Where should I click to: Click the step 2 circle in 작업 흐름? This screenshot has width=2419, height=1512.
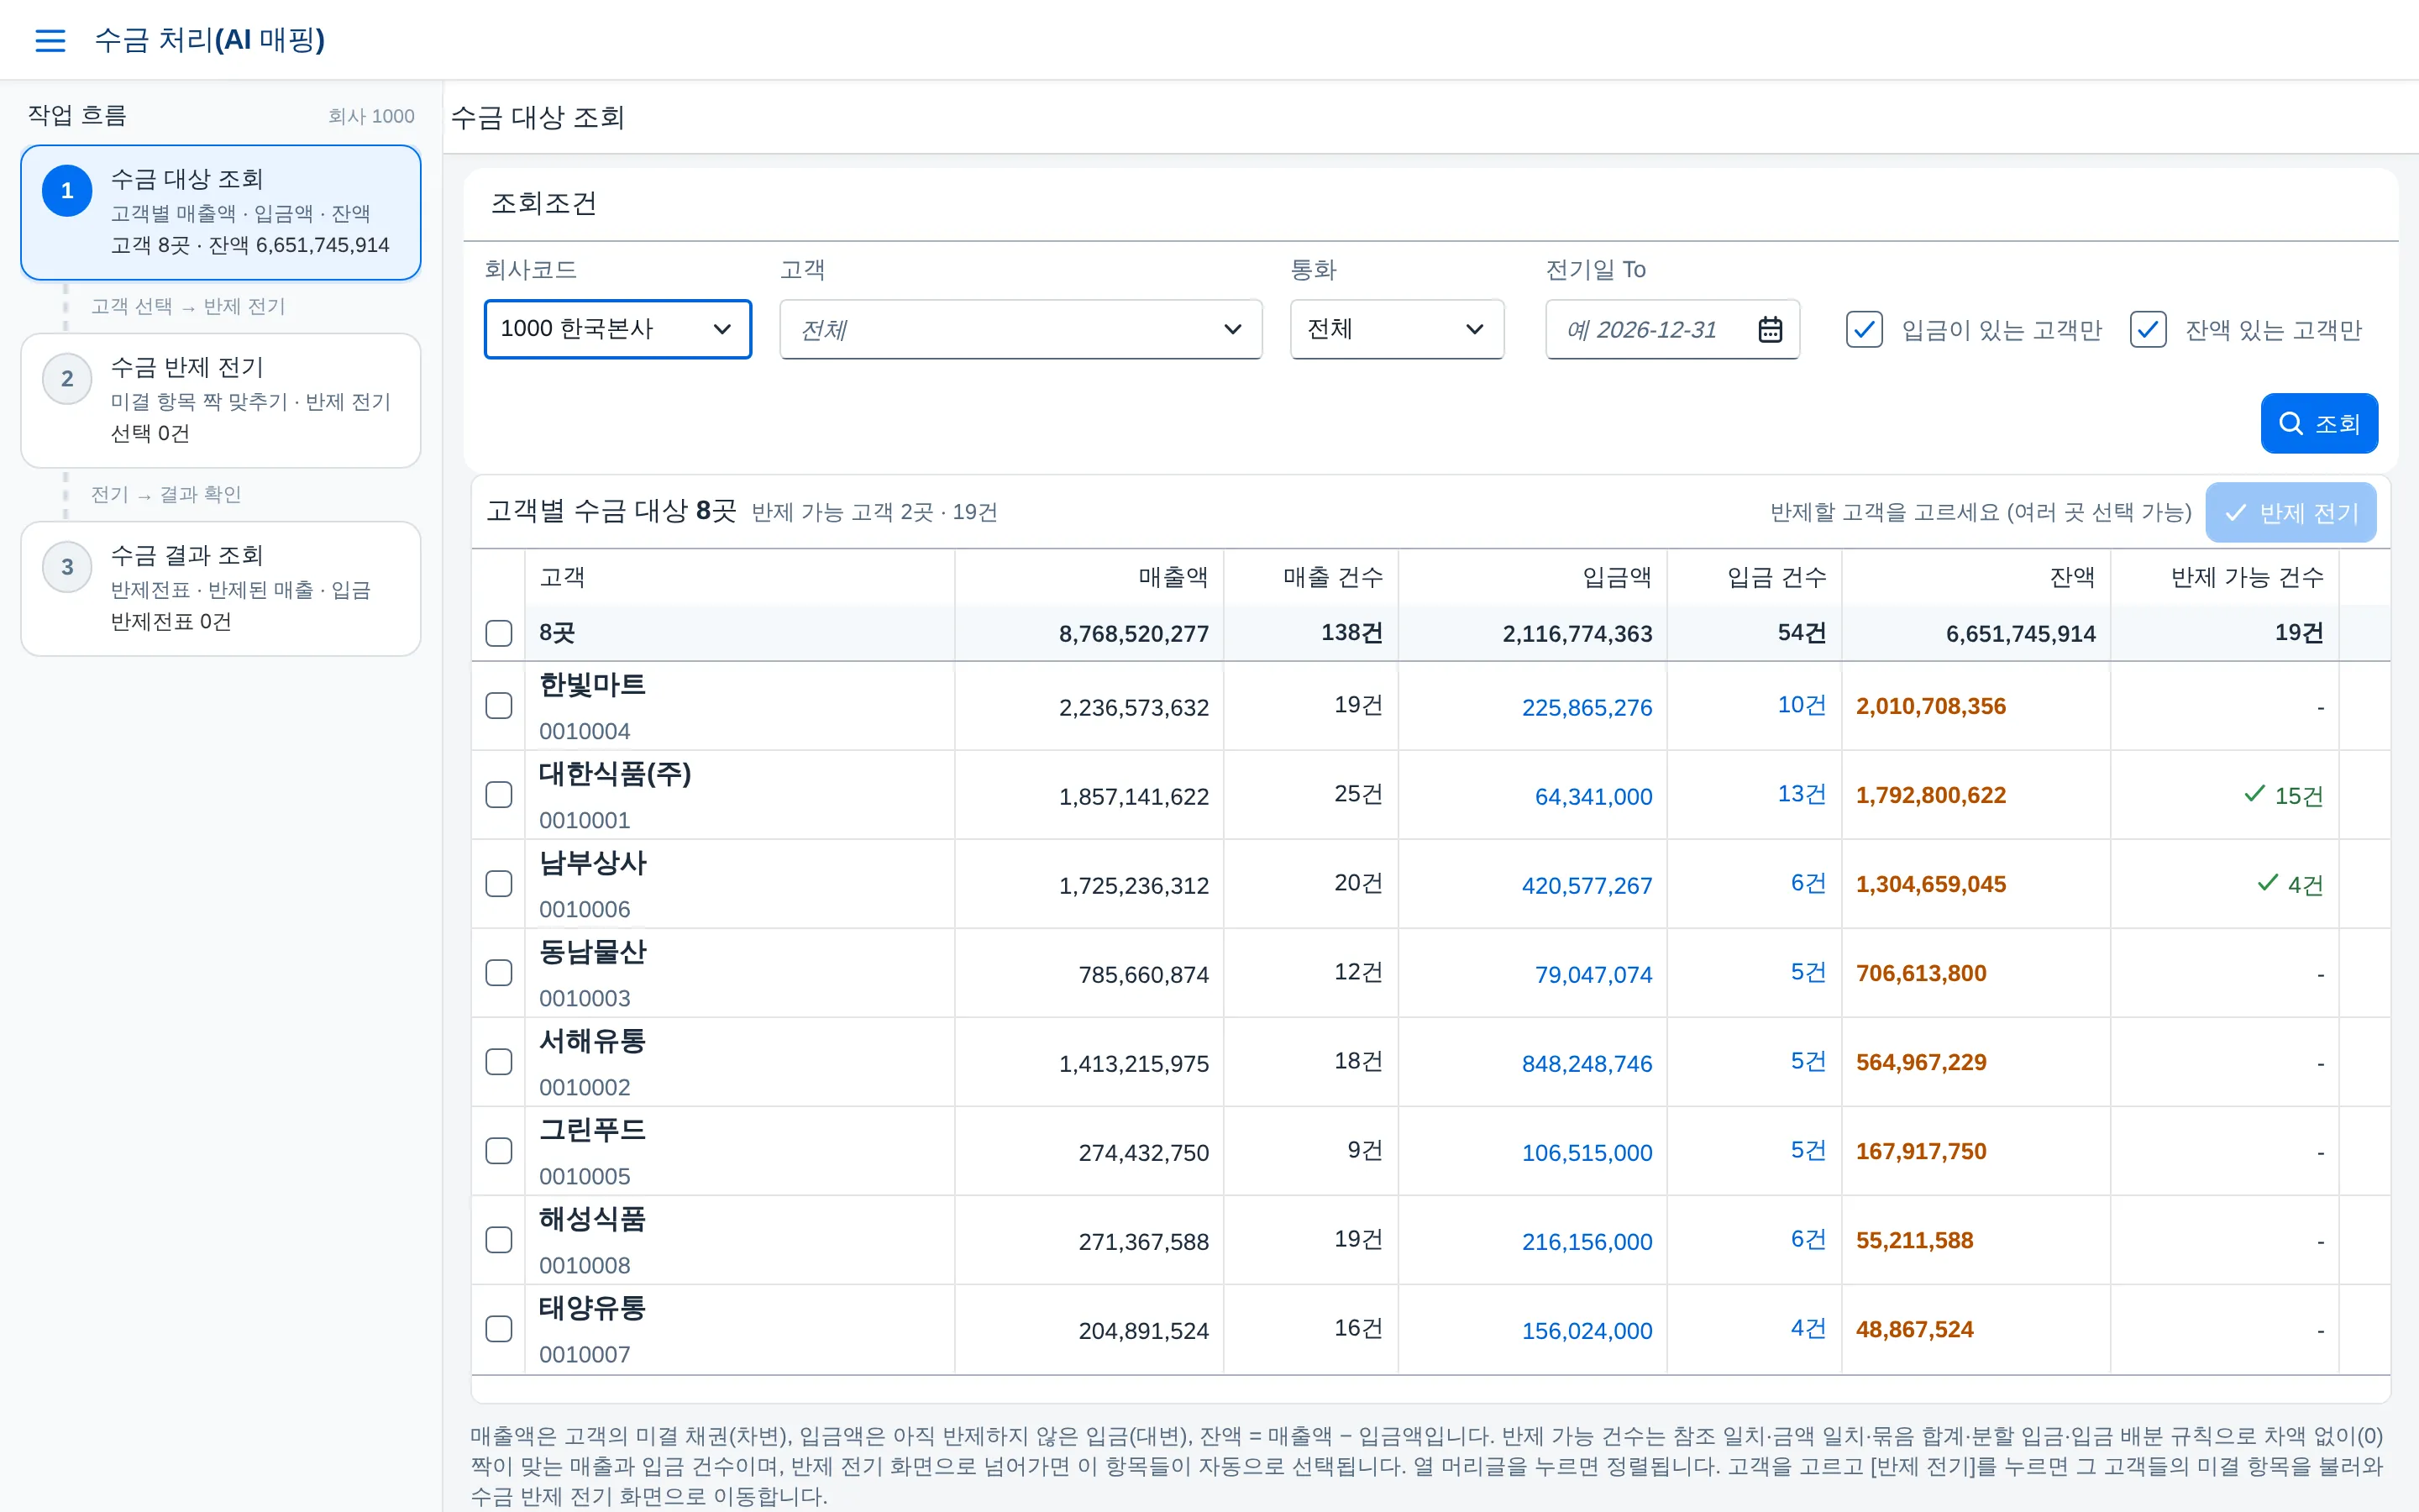click(67, 378)
